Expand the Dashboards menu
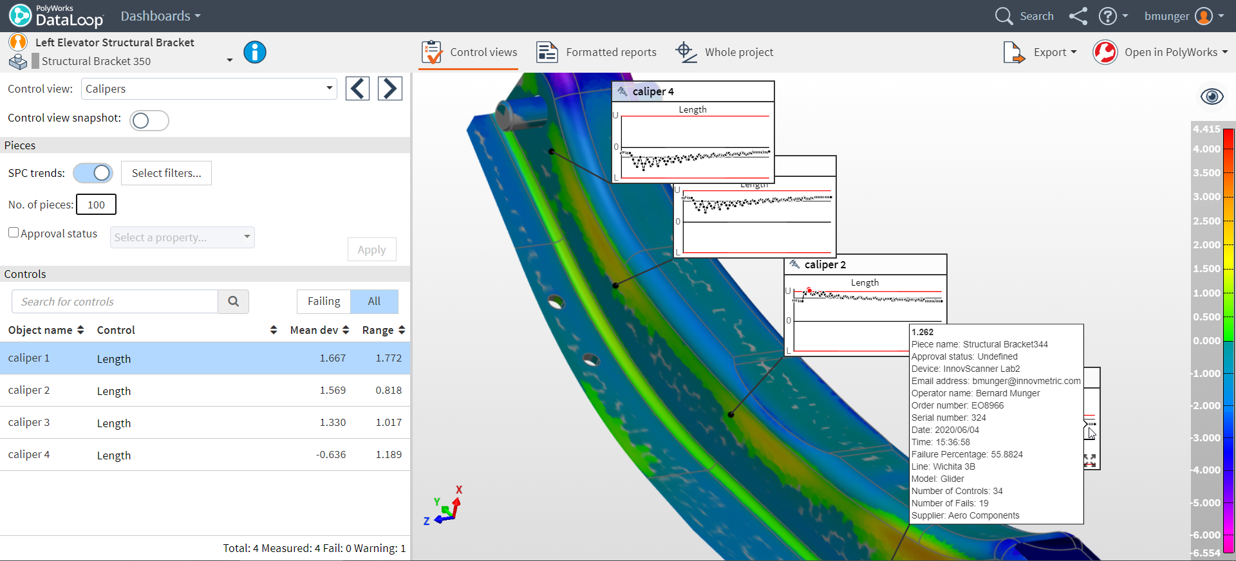Image resolution: width=1236 pixels, height=561 pixels. [x=160, y=16]
